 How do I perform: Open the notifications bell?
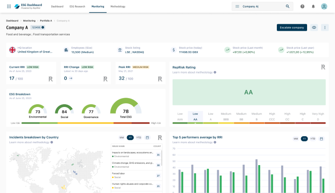coord(313,7)
